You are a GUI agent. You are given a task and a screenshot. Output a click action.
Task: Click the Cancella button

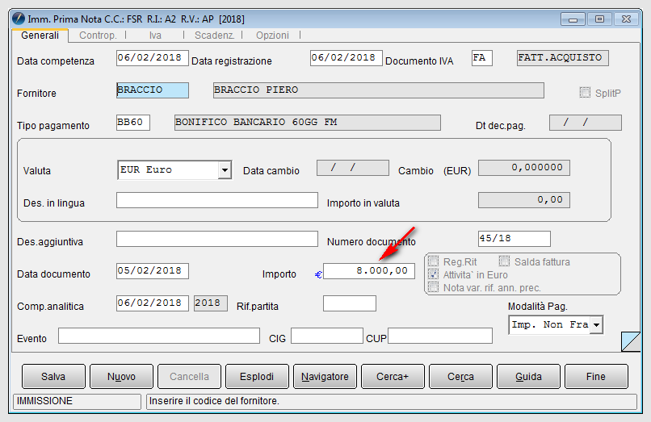pos(189,376)
